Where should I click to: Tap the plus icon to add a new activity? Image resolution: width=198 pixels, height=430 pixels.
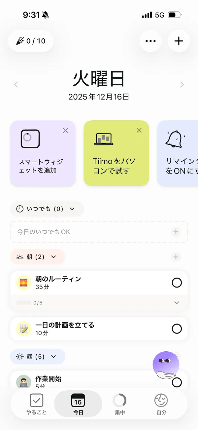[x=179, y=41]
